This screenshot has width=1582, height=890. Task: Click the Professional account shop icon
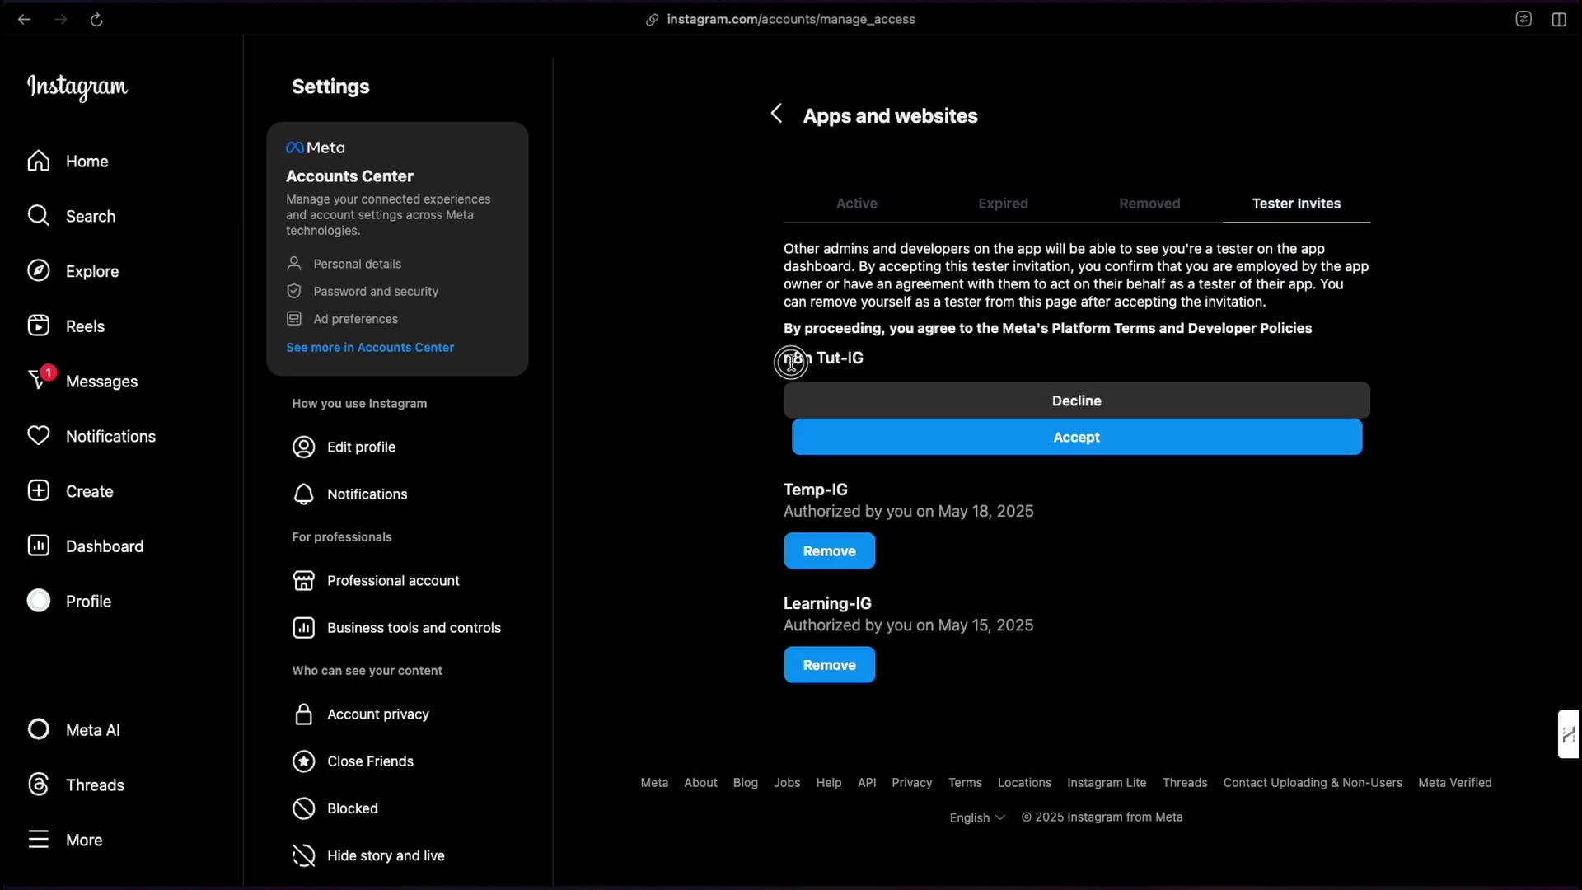pos(304,580)
